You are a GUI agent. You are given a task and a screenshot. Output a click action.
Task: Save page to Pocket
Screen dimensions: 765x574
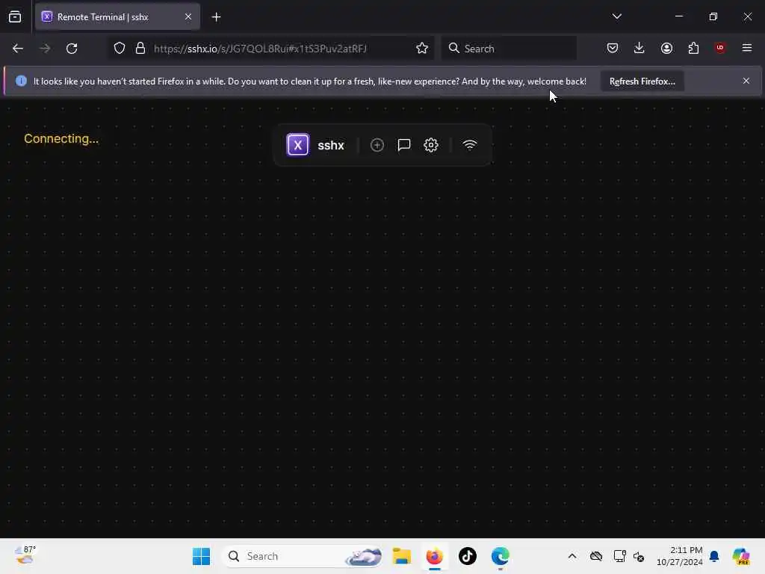(613, 48)
